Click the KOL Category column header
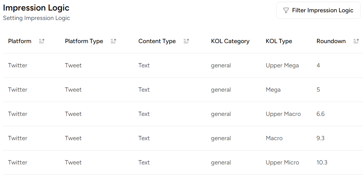The height and width of the screenshot is (177, 363). pos(230,41)
